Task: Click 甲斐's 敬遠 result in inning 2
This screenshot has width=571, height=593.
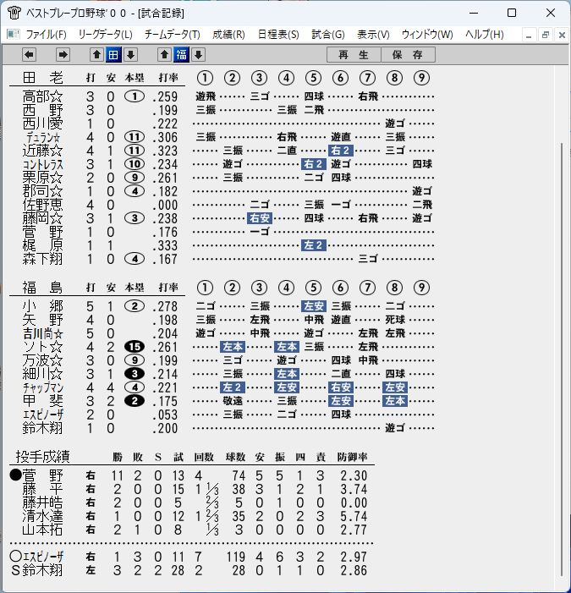Action: click(x=233, y=401)
